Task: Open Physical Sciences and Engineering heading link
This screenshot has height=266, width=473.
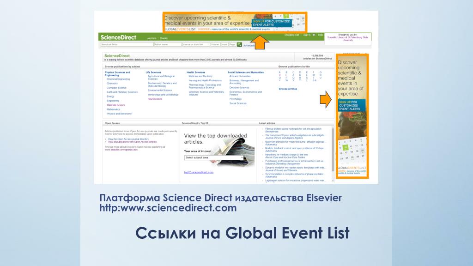Action: (x=117, y=74)
